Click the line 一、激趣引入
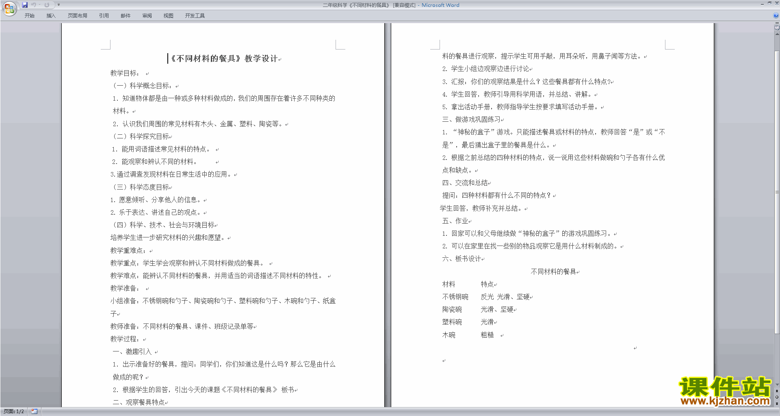The height and width of the screenshot is (416, 780). click(132, 351)
